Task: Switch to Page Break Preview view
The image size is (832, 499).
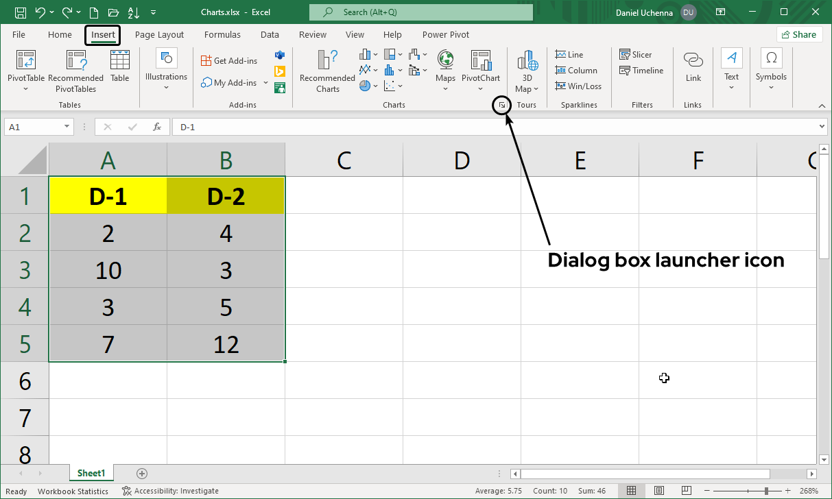Action: click(x=686, y=491)
